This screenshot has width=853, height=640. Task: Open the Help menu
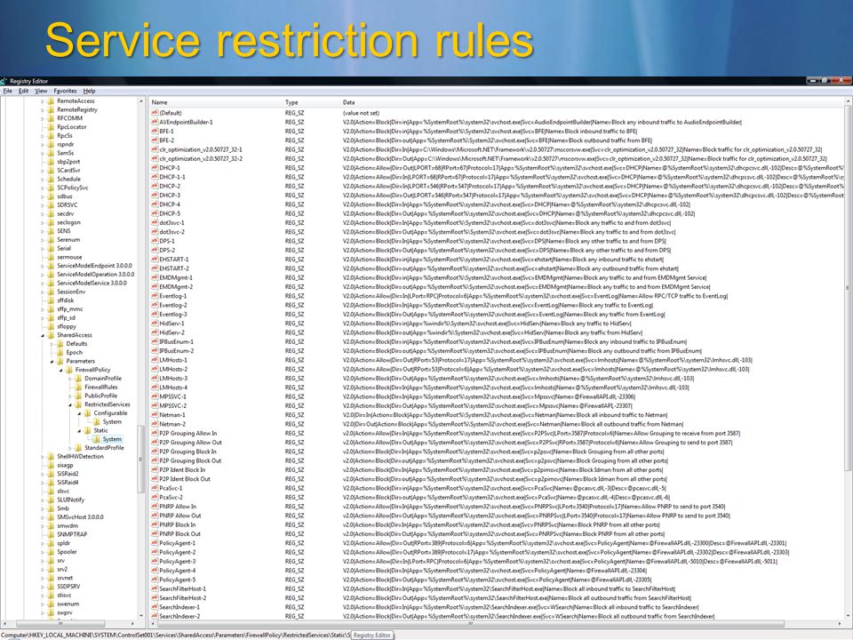point(89,91)
